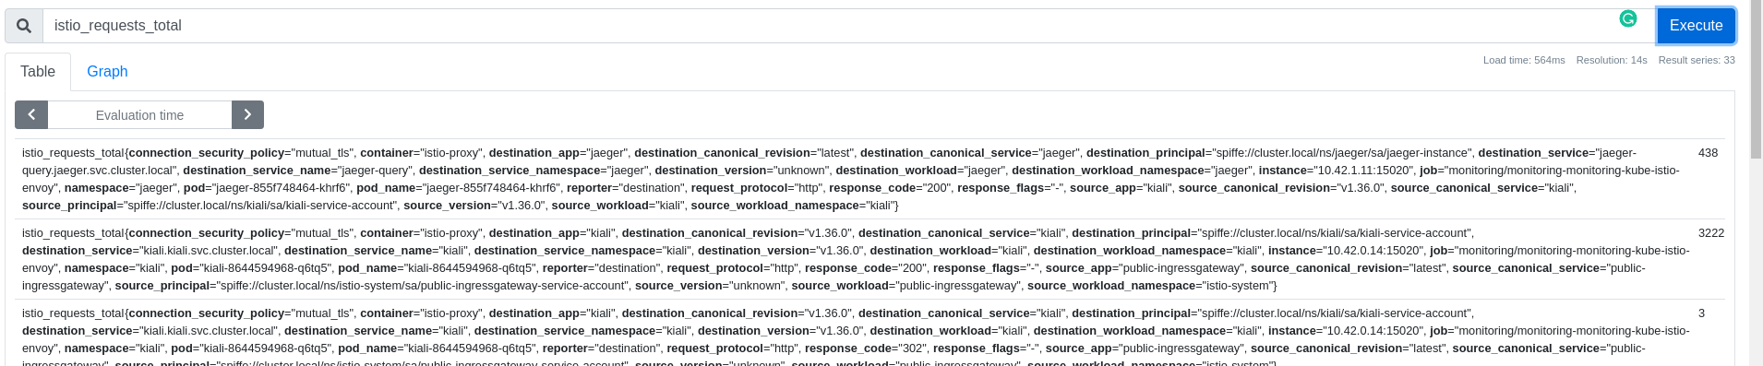Click the 'Result series: 33' text
This screenshot has height=366, width=1763.
(1697, 60)
